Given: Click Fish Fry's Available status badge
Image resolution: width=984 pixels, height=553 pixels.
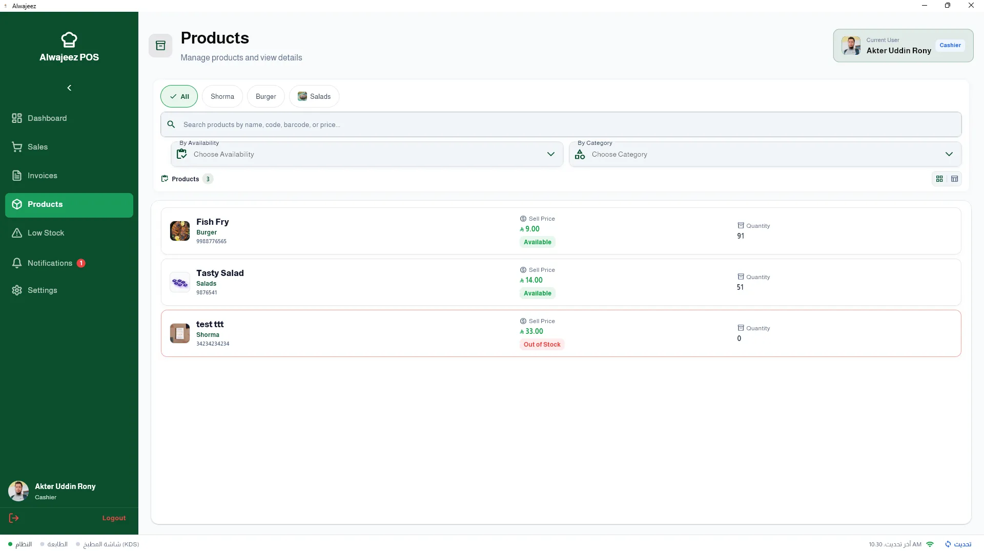Looking at the screenshot, I should [537, 242].
